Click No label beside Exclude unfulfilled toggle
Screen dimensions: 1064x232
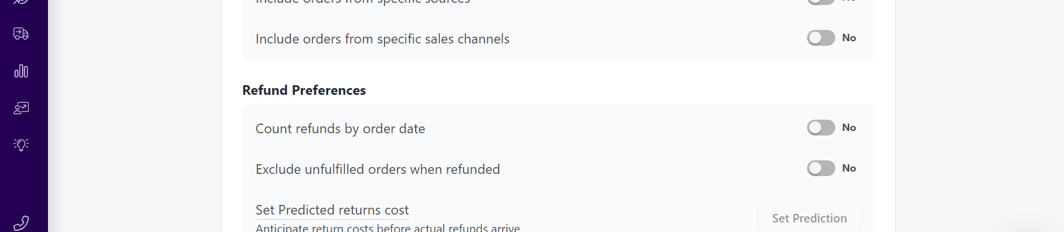849,168
